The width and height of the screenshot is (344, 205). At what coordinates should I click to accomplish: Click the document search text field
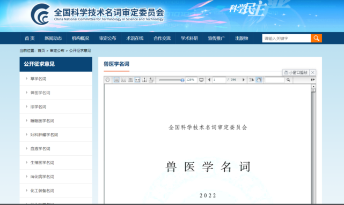[x=275, y=80]
